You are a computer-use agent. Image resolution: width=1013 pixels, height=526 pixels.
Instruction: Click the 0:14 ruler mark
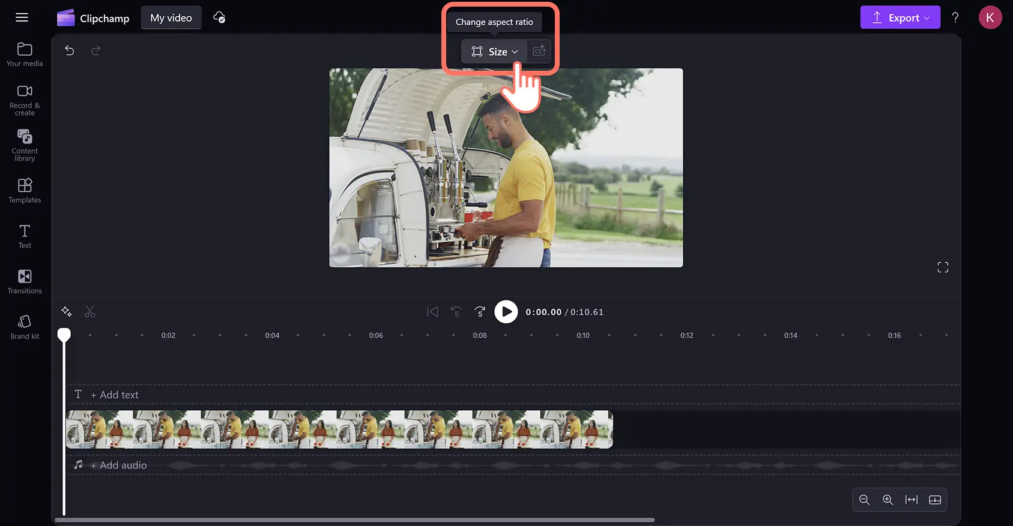coord(791,335)
